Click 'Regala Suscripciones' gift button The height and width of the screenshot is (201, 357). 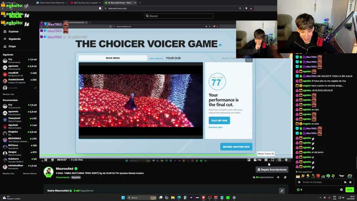[272, 169]
